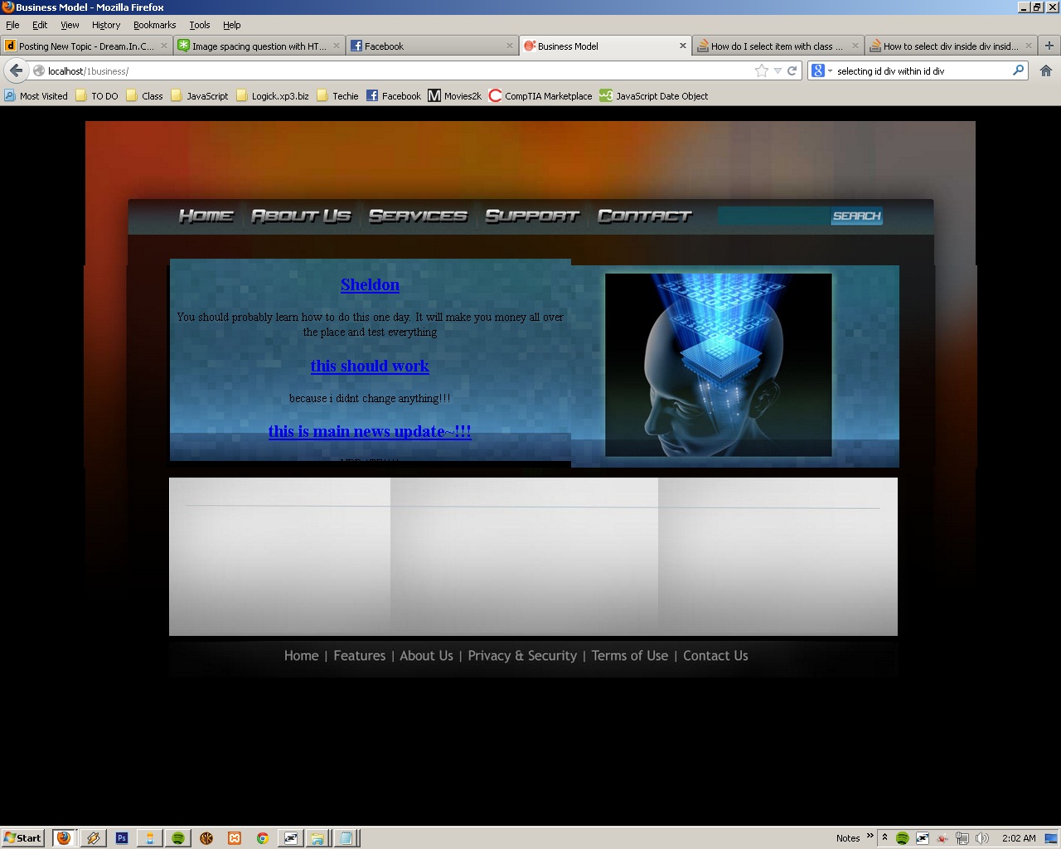Switch to the Facebook tab
This screenshot has height=849, width=1061.
[433, 46]
